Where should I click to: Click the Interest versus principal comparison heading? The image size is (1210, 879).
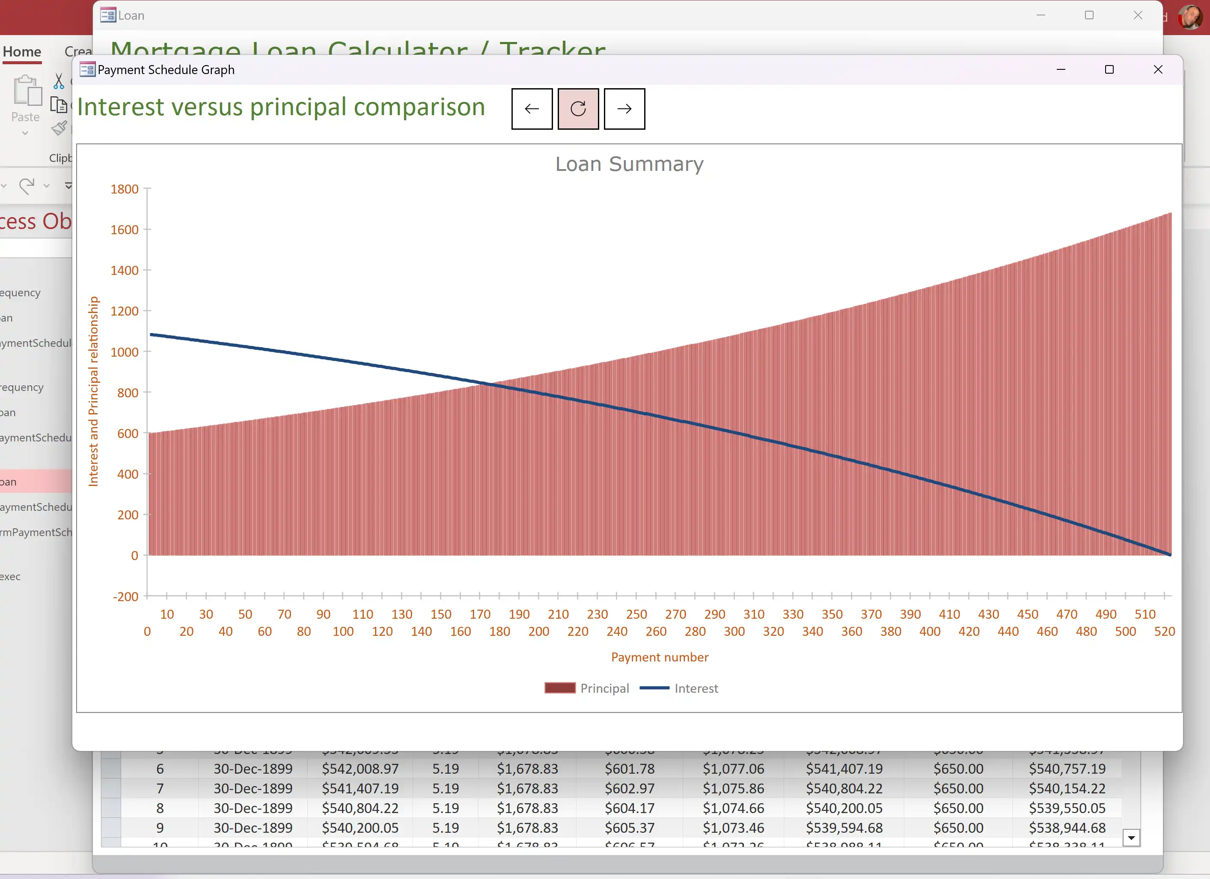(x=282, y=105)
